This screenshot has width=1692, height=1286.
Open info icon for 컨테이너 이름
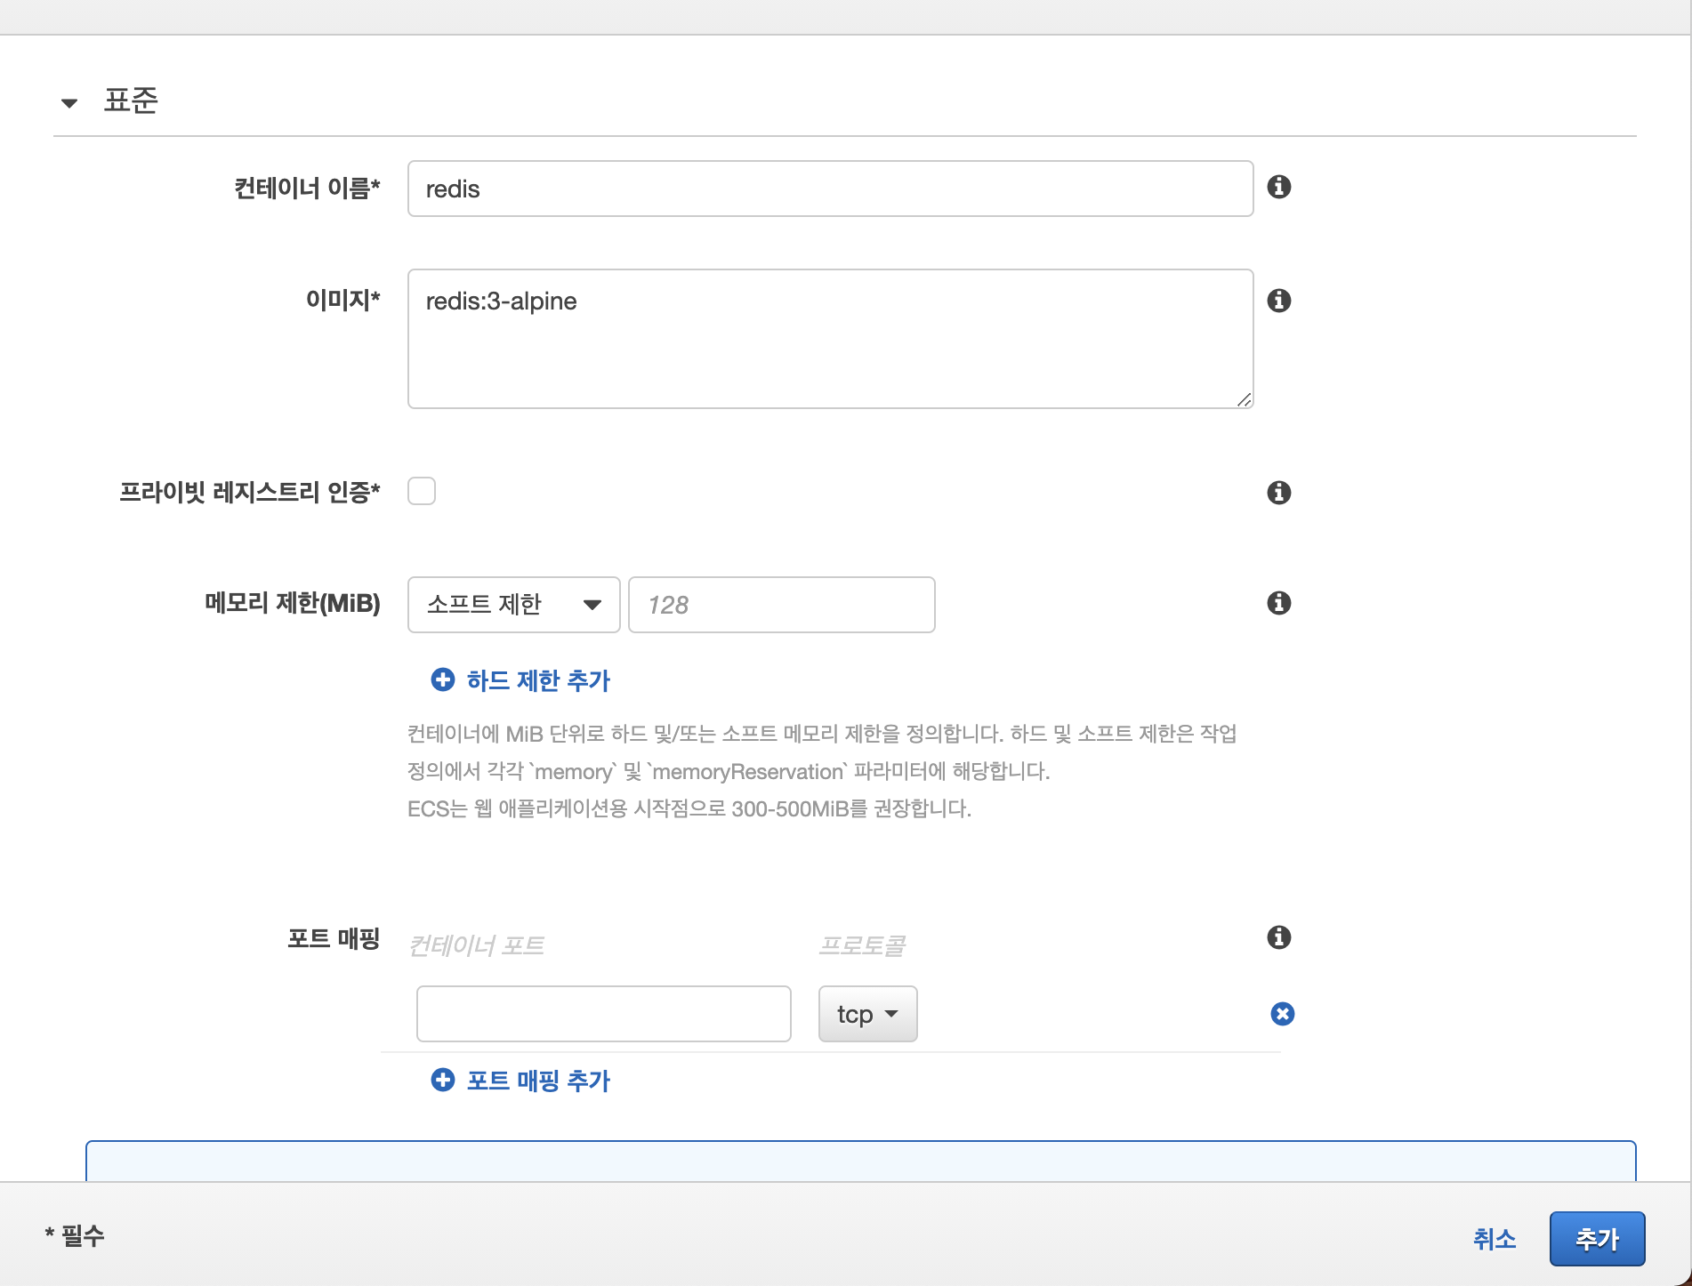point(1278,187)
